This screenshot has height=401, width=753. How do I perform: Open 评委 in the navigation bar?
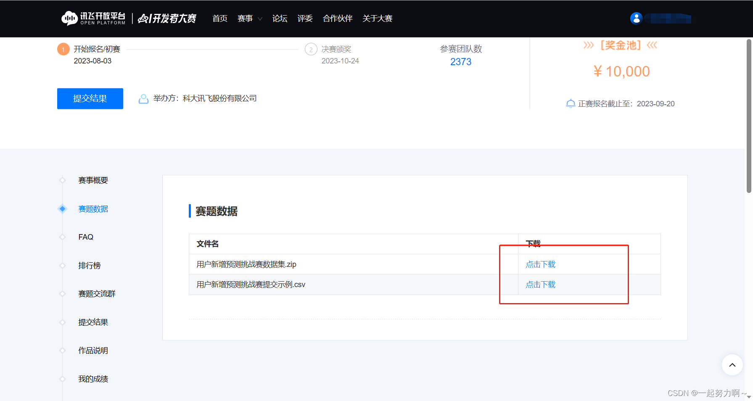(x=305, y=18)
